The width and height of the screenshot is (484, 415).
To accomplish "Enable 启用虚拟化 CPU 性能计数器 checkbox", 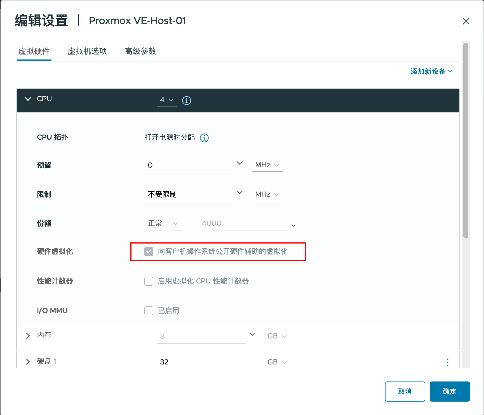I will [x=149, y=281].
